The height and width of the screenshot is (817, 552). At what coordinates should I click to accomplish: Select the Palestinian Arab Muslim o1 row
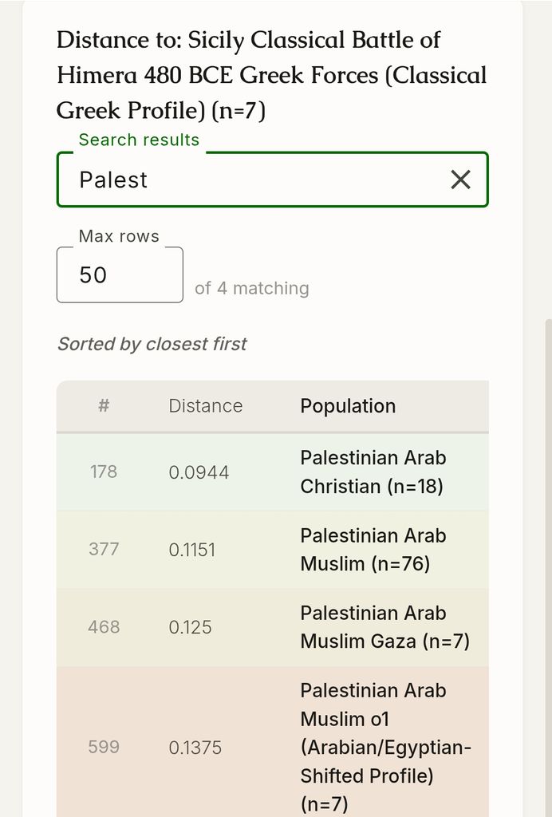point(272,741)
